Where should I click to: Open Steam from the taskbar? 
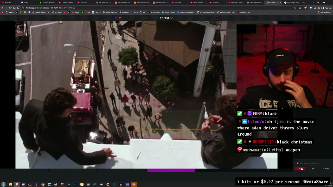(56, 184)
